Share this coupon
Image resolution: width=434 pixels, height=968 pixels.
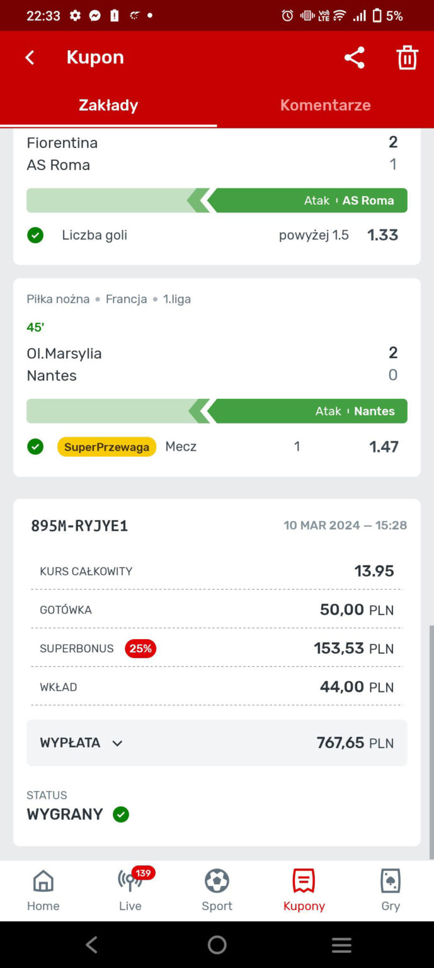[354, 57]
